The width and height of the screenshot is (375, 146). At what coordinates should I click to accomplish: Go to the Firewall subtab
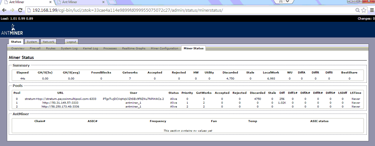click(x=35, y=48)
